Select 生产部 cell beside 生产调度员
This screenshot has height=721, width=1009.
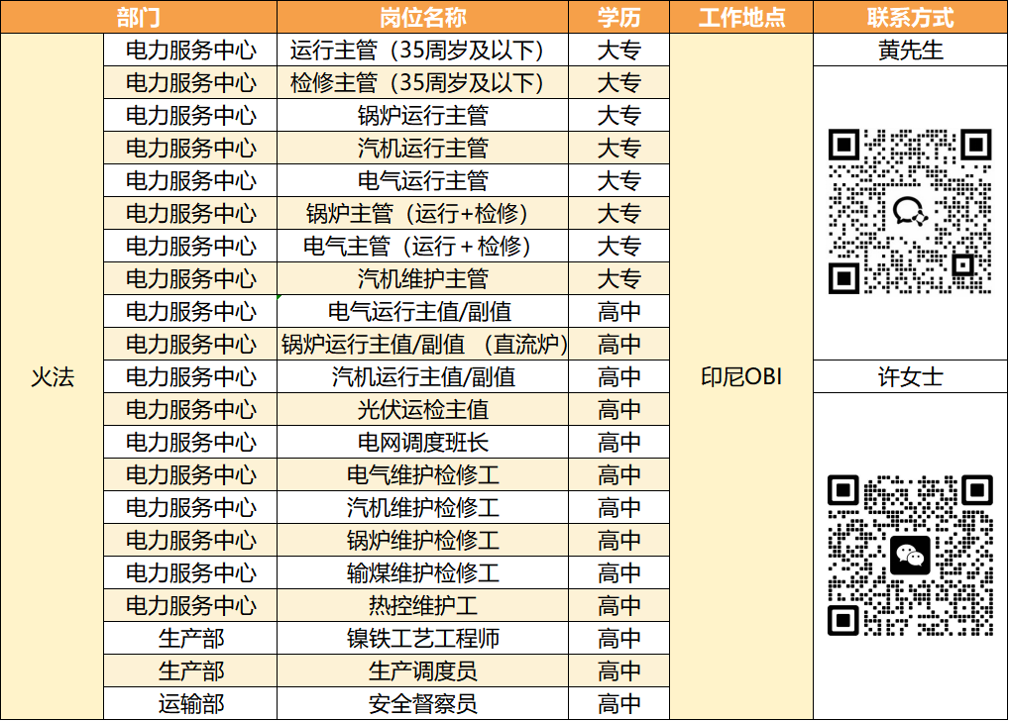[x=190, y=670]
